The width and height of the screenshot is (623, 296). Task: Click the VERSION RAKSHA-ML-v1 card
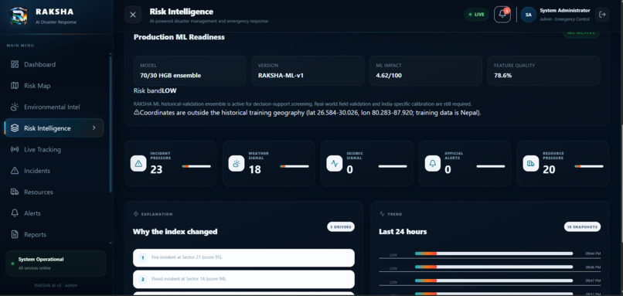(x=308, y=71)
